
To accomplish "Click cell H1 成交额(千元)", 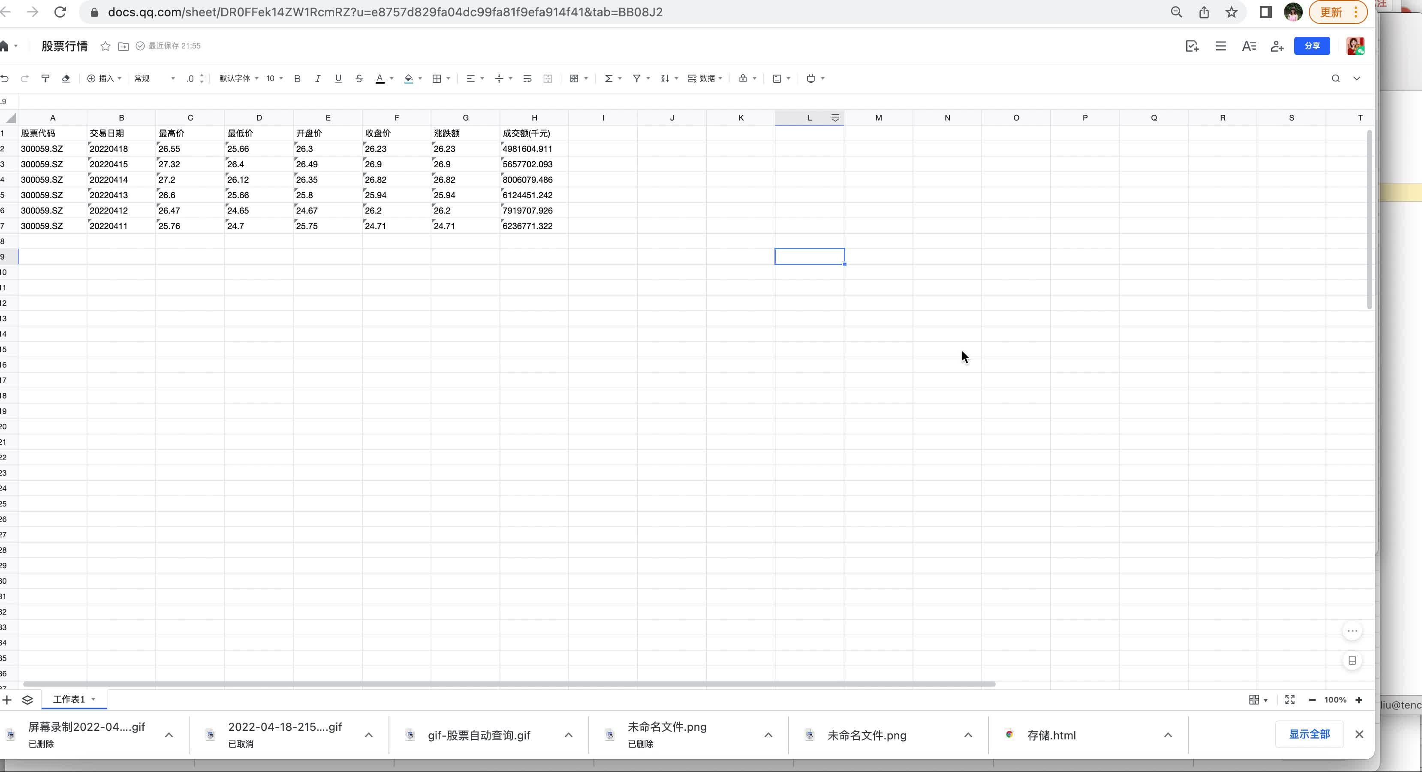I will pyautogui.click(x=533, y=133).
